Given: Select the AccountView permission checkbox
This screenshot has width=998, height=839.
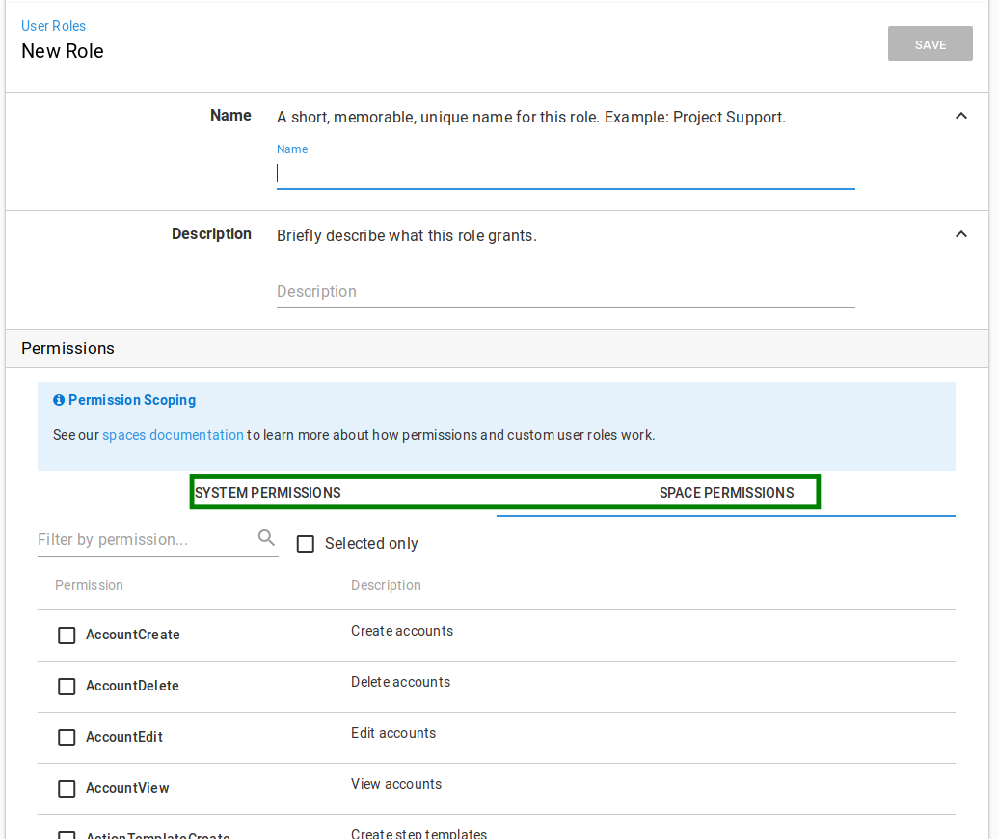Looking at the screenshot, I should click(67, 789).
